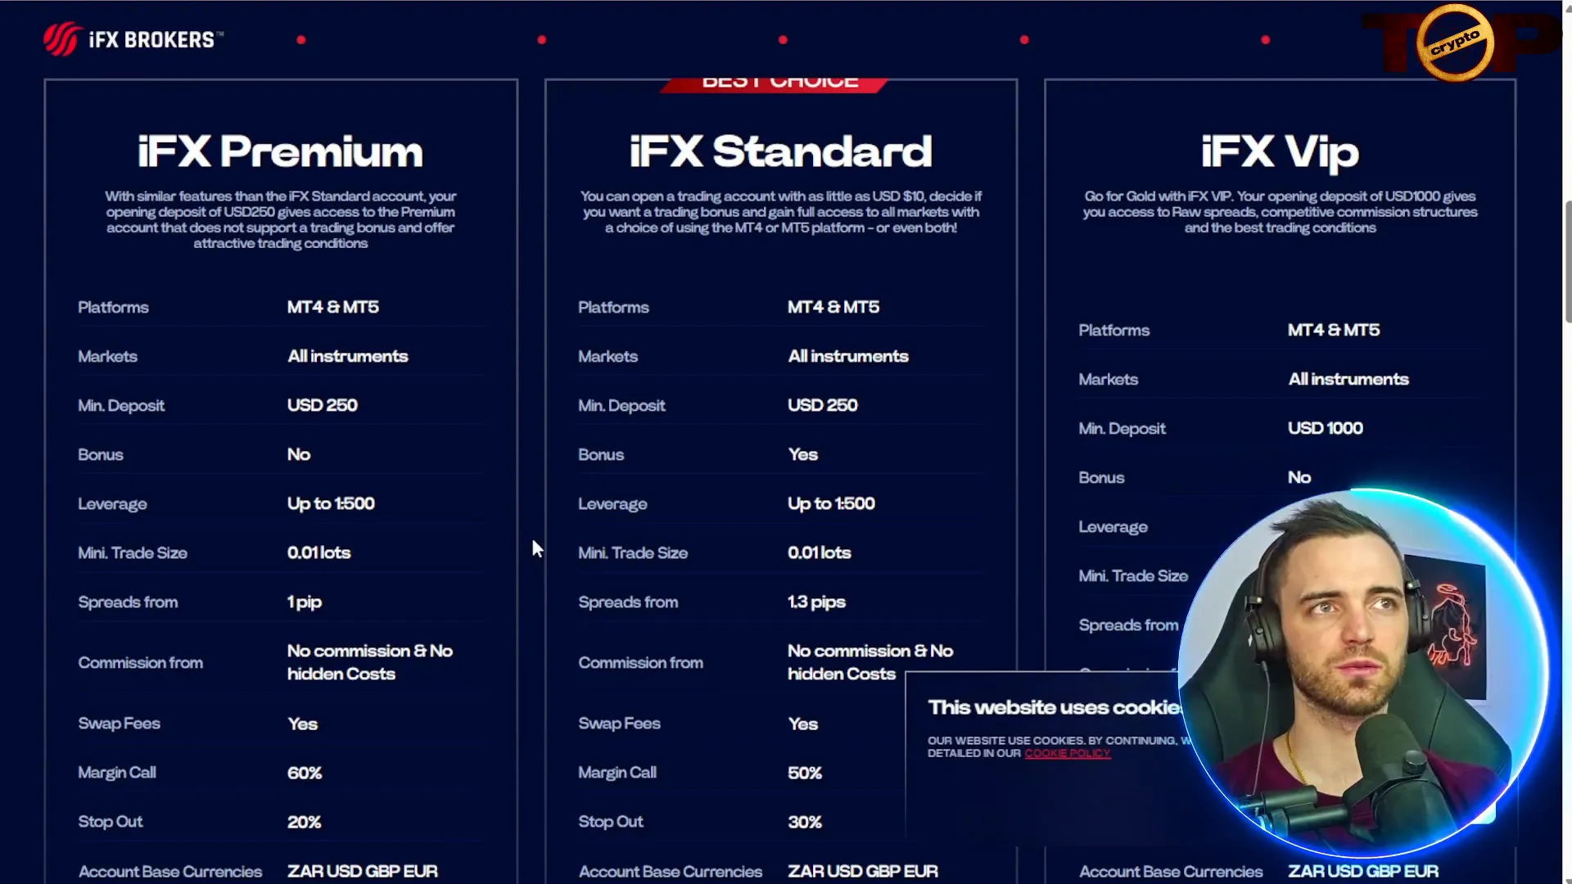Viewport: 1572px width, 884px height.
Task: Click the page vertical scrollbar
Action: (x=1567, y=262)
